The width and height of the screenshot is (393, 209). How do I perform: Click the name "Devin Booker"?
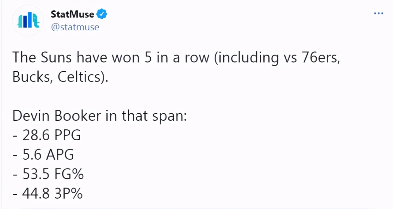point(56,116)
